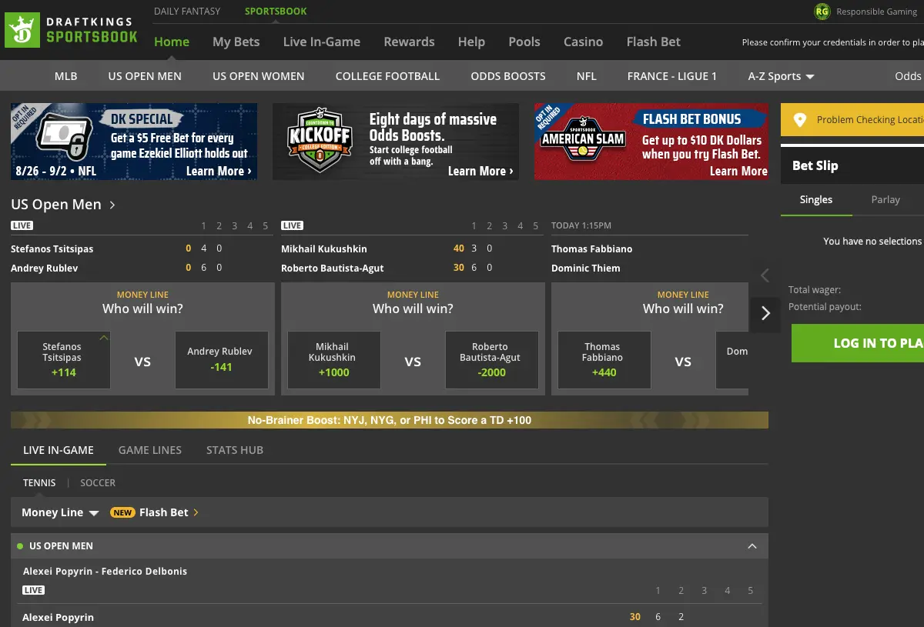Click US Open Men section heading
This screenshot has height=627, width=924.
coord(56,205)
